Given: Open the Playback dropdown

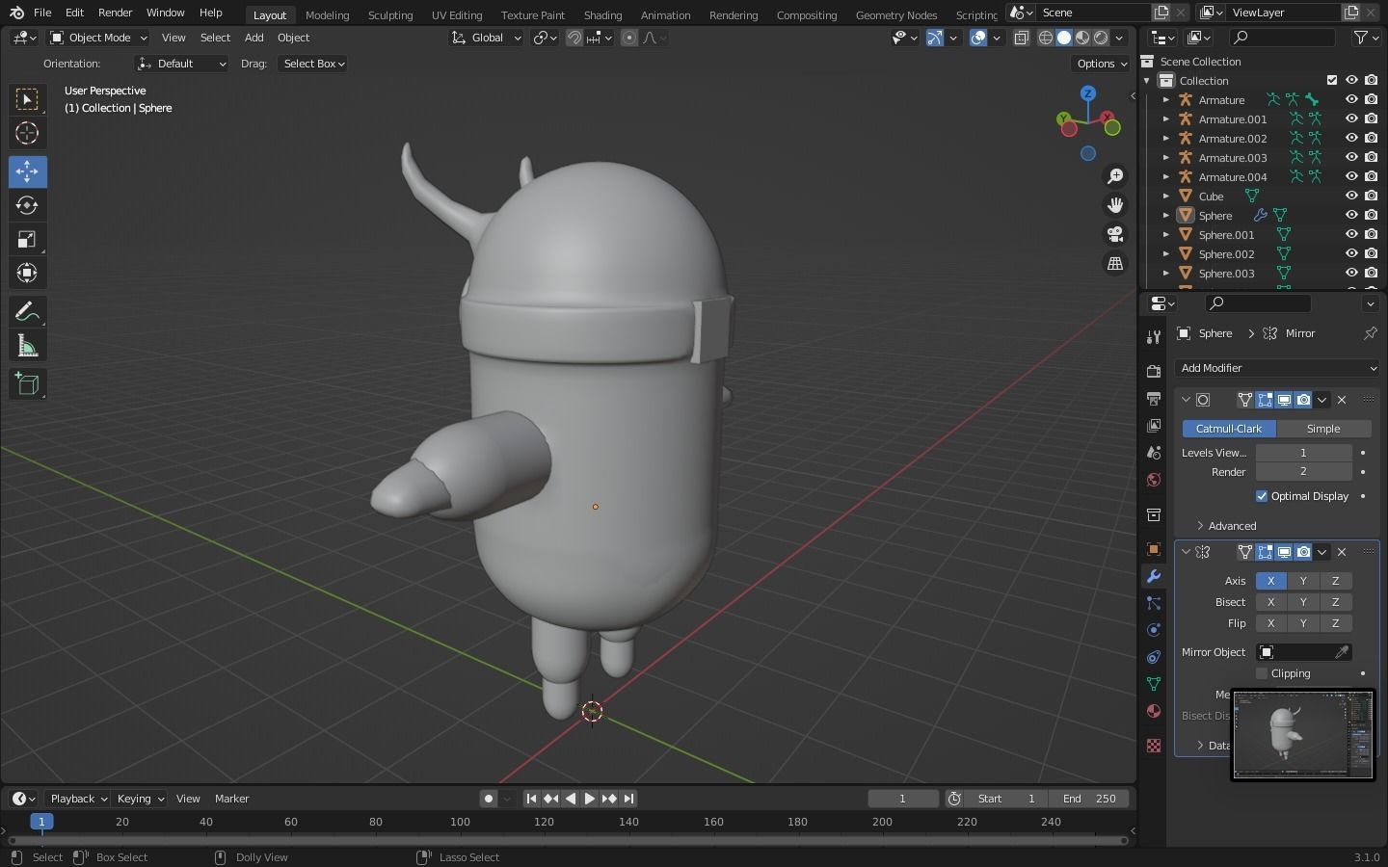Looking at the screenshot, I should click(78, 799).
